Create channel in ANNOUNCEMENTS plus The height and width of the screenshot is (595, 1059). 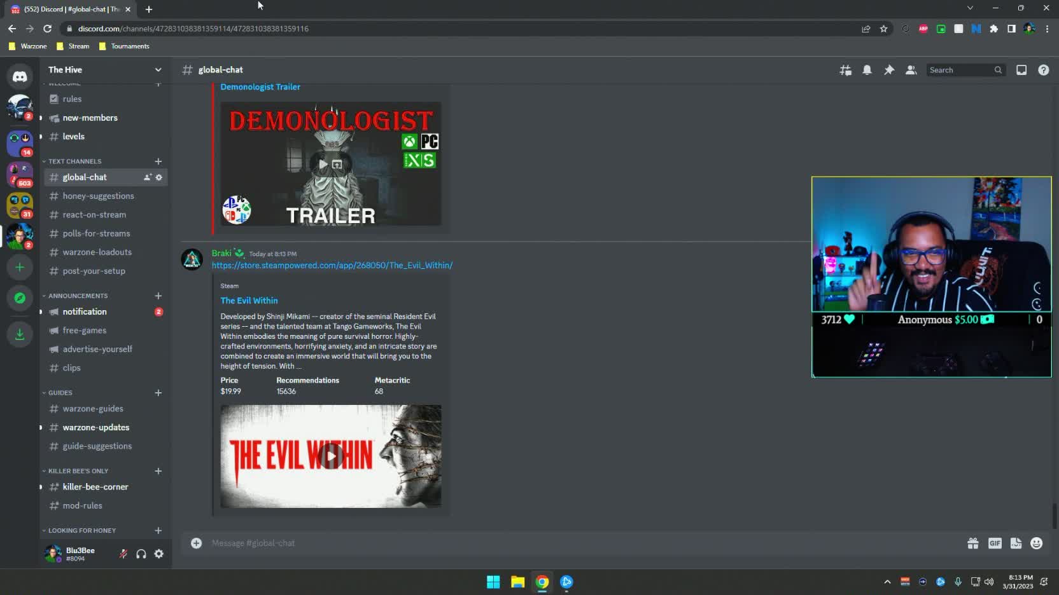[158, 296]
